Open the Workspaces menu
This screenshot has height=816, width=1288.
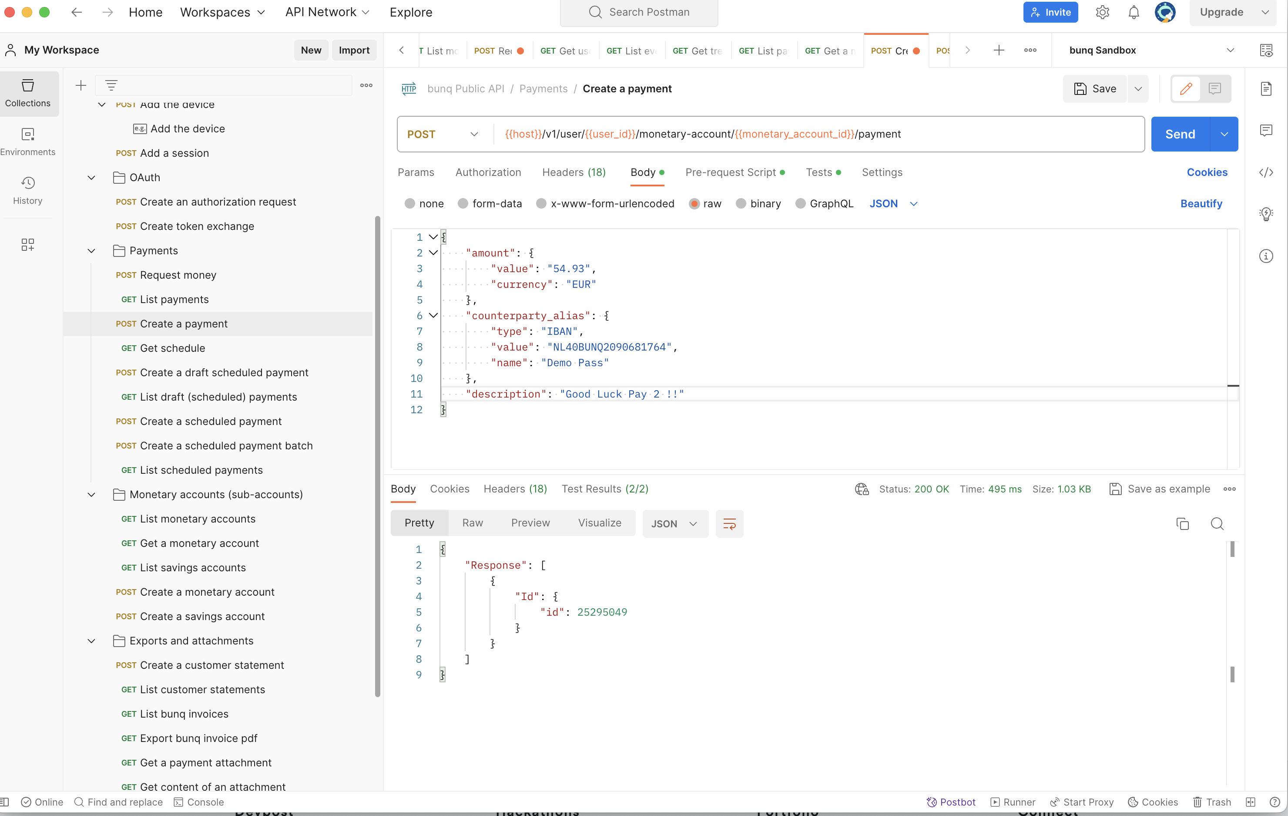coord(222,12)
